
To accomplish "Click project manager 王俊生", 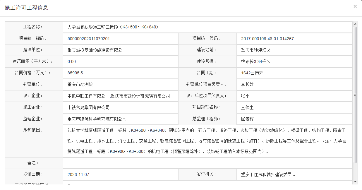I will pyautogui.click(x=247, y=107).
